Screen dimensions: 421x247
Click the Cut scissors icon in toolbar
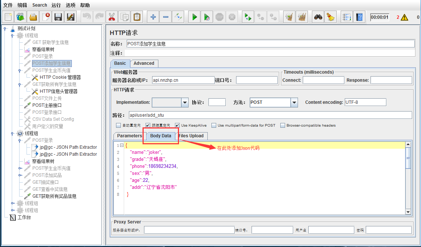pyautogui.click(x=112, y=17)
